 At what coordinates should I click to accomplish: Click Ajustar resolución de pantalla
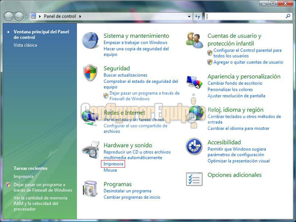[x=236, y=96]
